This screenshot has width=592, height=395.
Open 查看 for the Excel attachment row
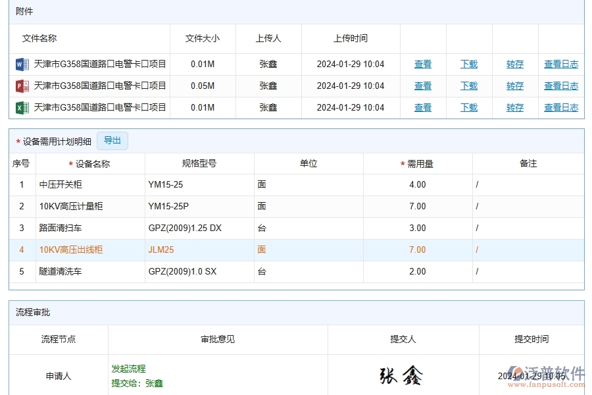tap(423, 107)
